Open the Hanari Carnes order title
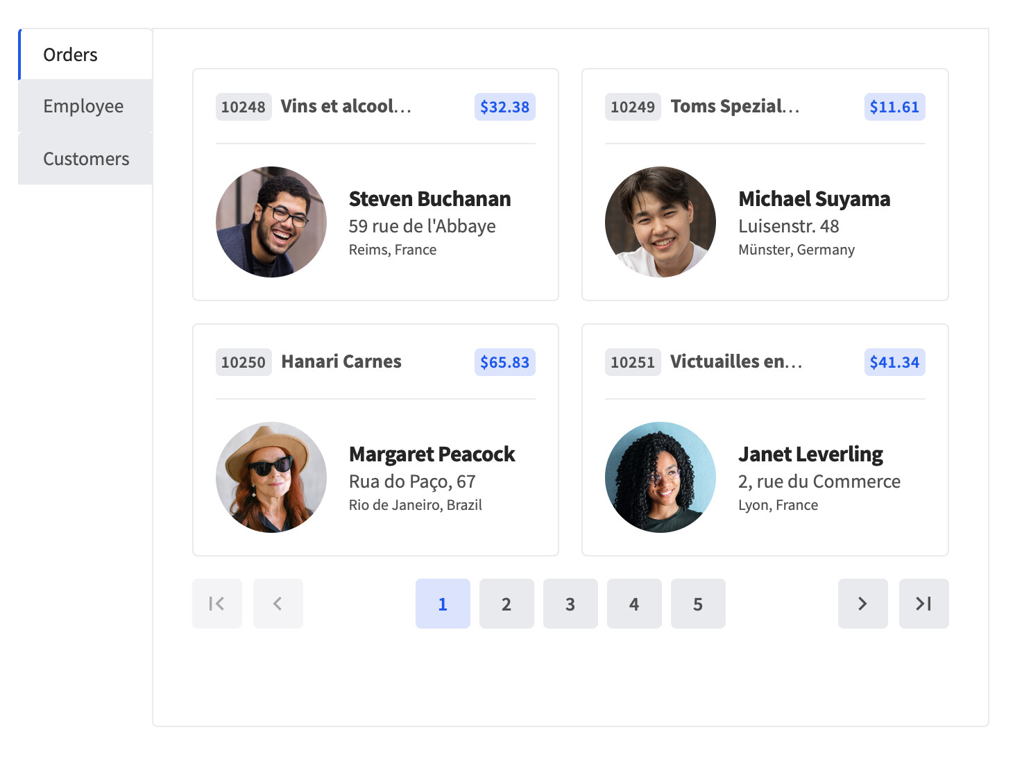The height and width of the screenshot is (759, 1031). click(x=341, y=361)
